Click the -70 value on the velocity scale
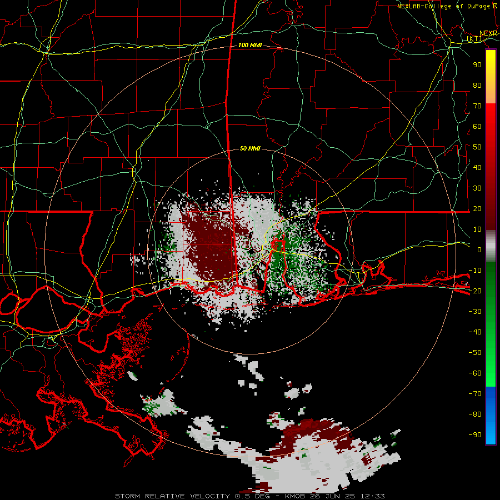The width and height of the screenshot is (500, 500). coord(475,393)
